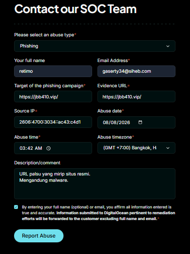The width and height of the screenshot is (190, 254).
Task: Click the "Please select an abuse type" label
Action: click(x=44, y=35)
